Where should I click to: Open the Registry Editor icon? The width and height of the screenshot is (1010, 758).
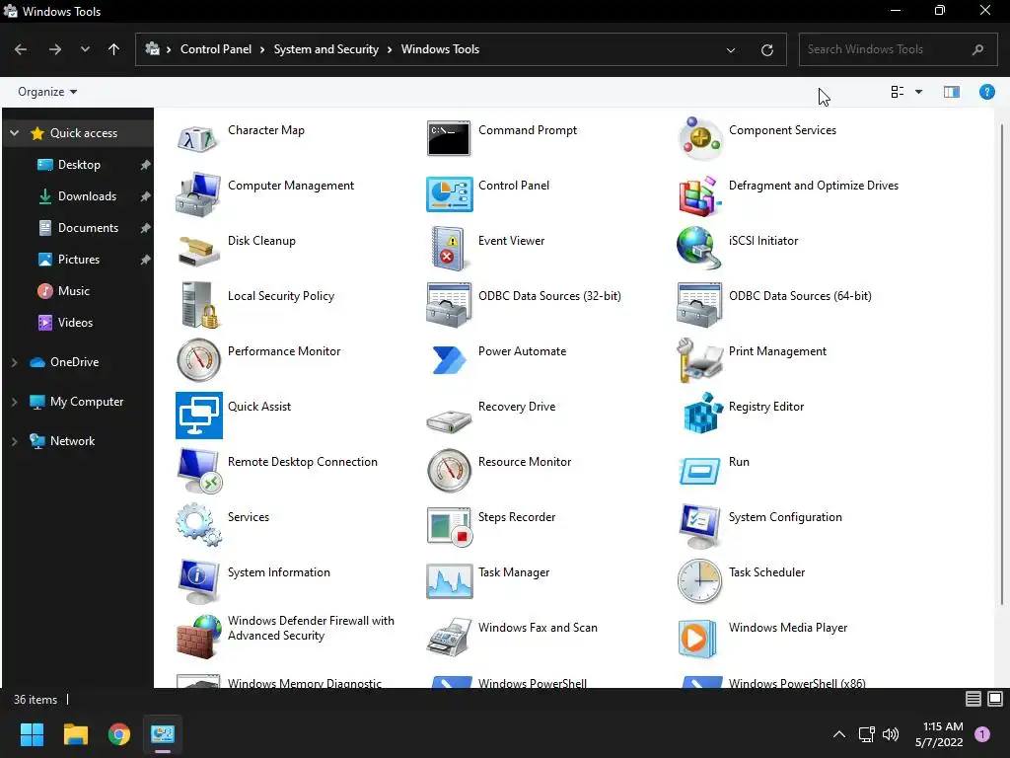pyautogui.click(x=702, y=413)
